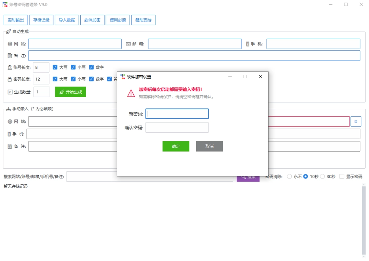Image resolution: width=369 pixels, height=261 pixels.
Task: Click the lock icon beside 密码长度
Action: (10, 79)
